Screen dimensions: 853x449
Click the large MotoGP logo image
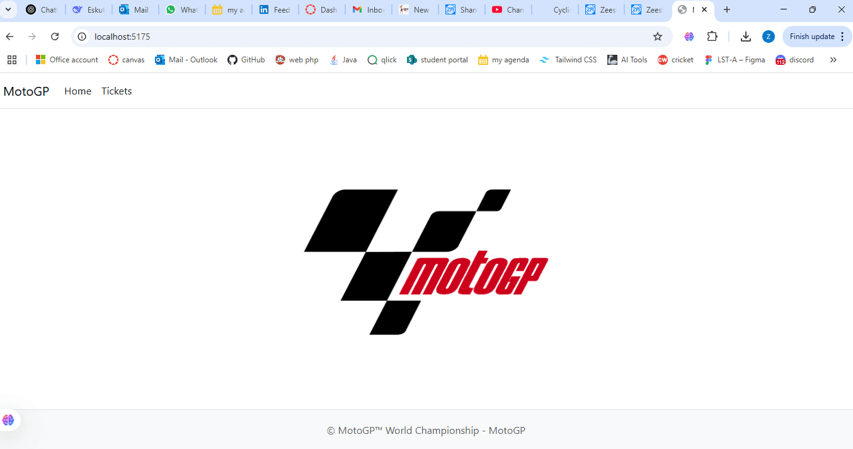coord(426,261)
